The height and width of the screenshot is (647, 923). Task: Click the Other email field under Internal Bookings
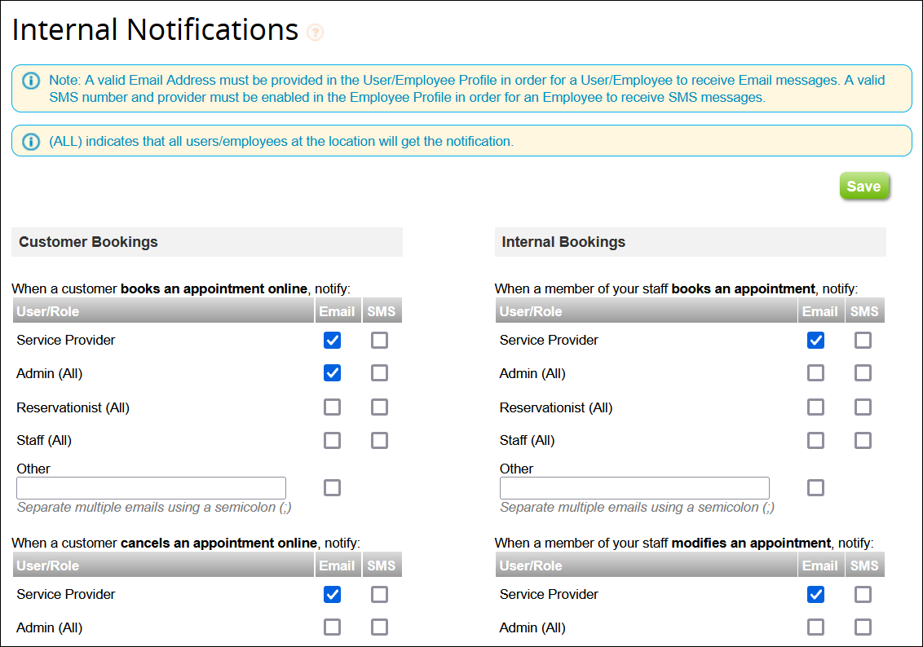634,487
